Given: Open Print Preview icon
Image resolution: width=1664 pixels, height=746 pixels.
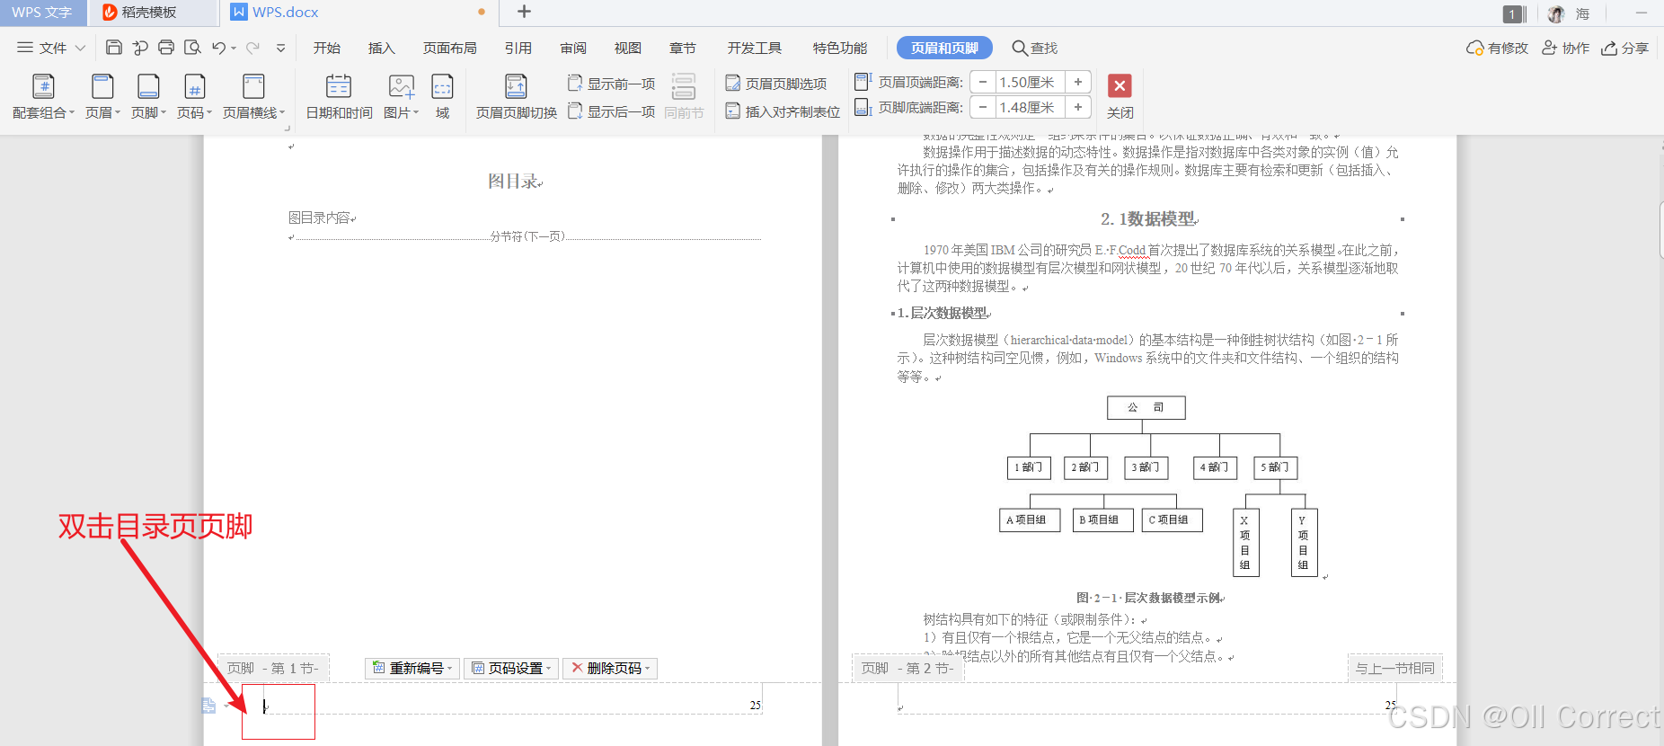Looking at the screenshot, I should [x=192, y=48].
